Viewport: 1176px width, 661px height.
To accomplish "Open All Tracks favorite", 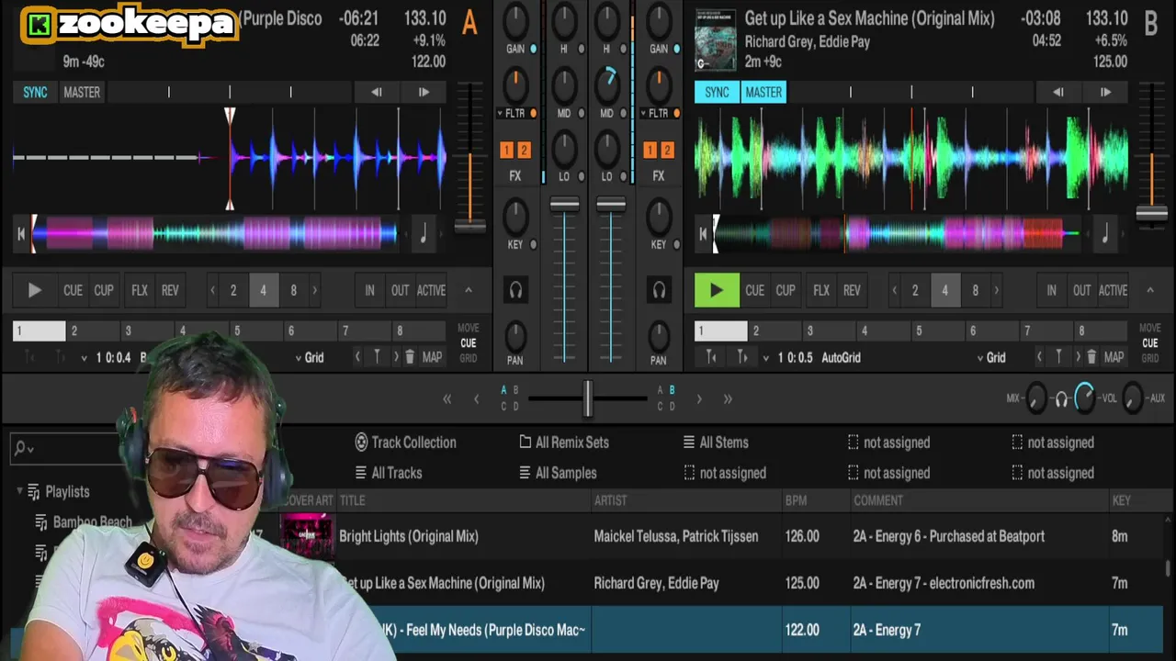I will pos(388,473).
